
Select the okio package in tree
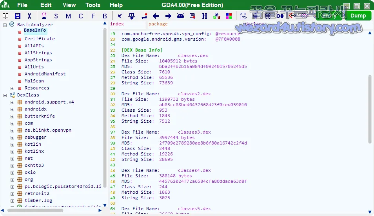click(x=30, y=173)
